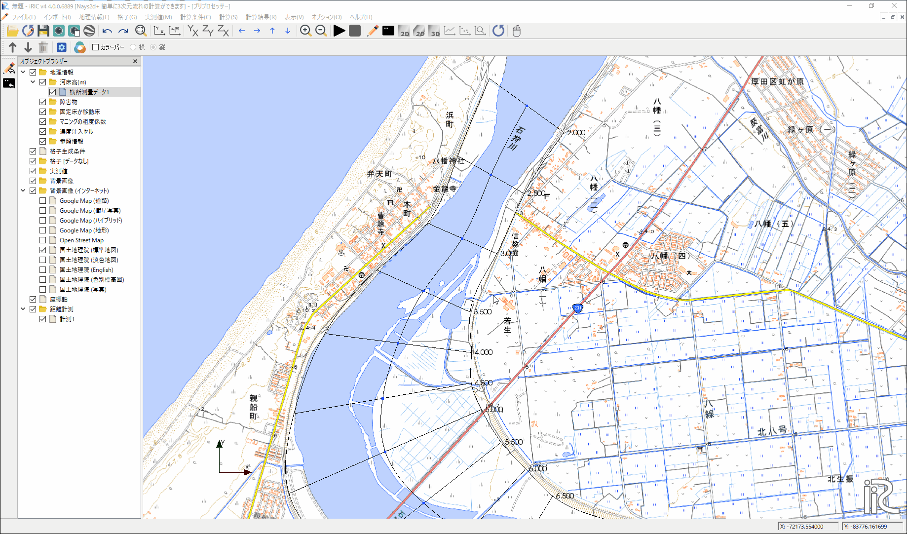Screen dimensions: 907x534
Task: Open the first 2D post-processing window icon
Action: 404,31
